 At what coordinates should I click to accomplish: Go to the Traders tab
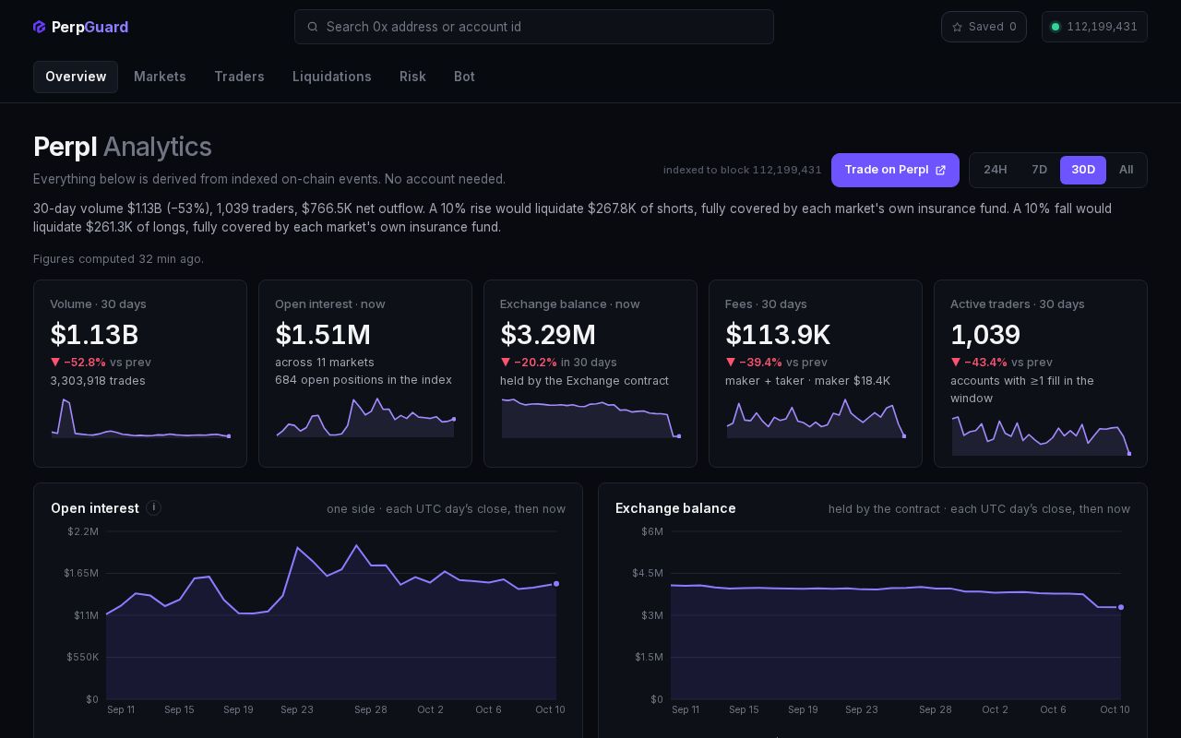point(239,77)
